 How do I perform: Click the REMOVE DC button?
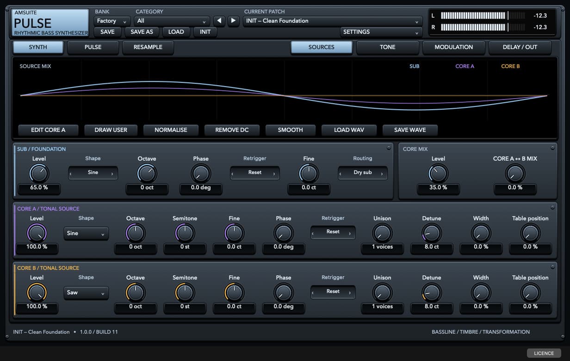click(x=232, y=130)
